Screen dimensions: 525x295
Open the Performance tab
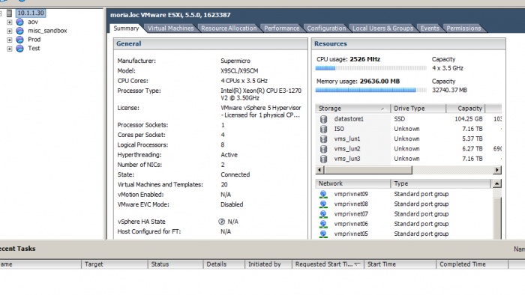tap(281, 28)
